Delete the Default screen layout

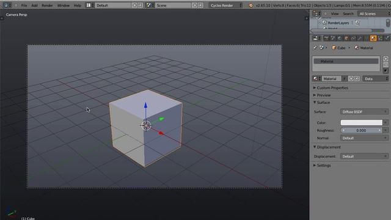click(x=141, y=5)
